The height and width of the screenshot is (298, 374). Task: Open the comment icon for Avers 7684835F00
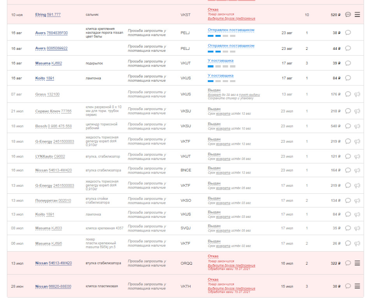(348, 32)
